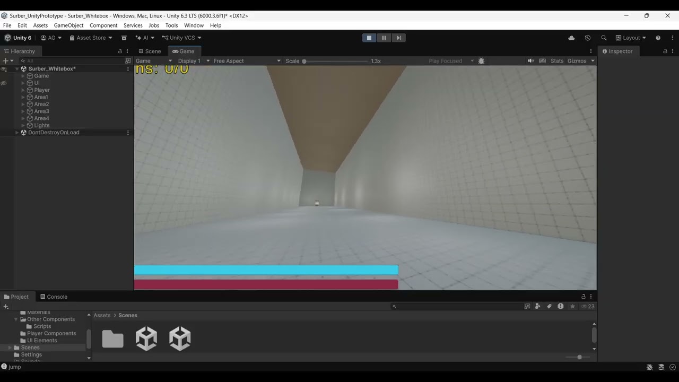Switch to the Scene tab
679x382 pixels.
[150, 51]
